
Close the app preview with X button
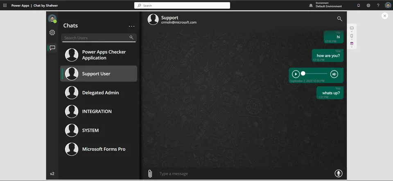[385, 16]
